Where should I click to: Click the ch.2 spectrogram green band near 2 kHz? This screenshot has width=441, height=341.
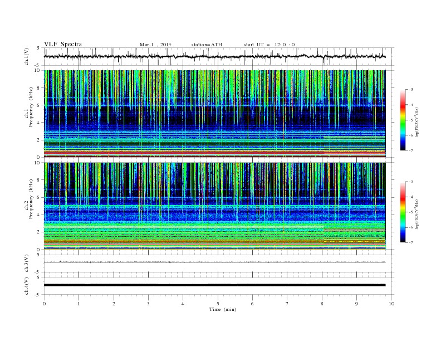[x=214, y=231]
